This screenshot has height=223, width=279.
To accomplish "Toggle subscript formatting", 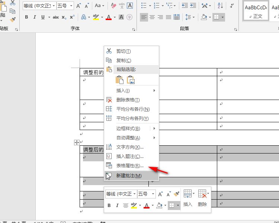I will (x=64, y=17).
